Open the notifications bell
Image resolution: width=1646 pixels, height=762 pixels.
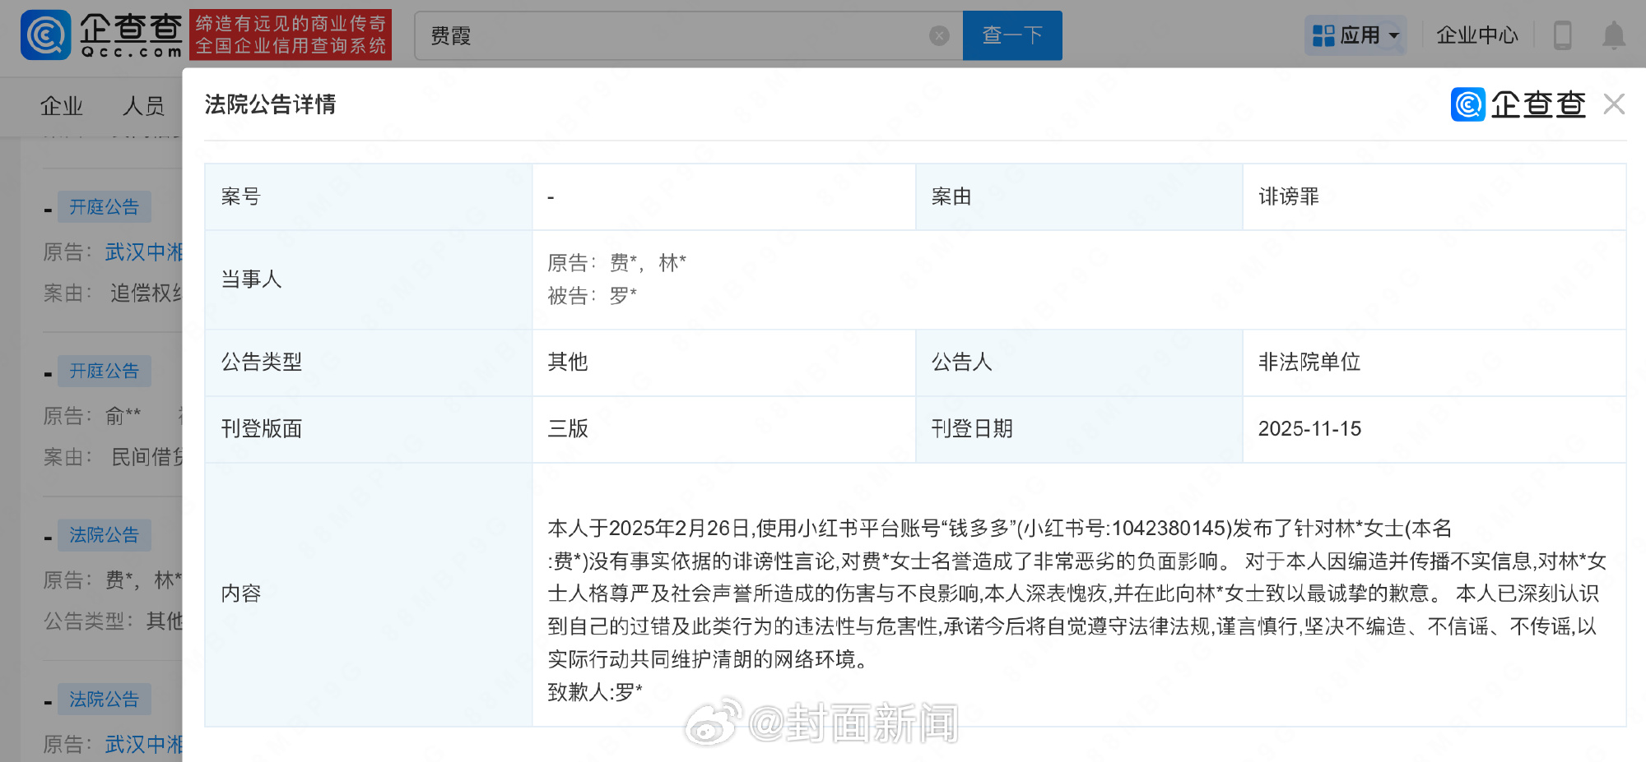[x=1613, y=35]
